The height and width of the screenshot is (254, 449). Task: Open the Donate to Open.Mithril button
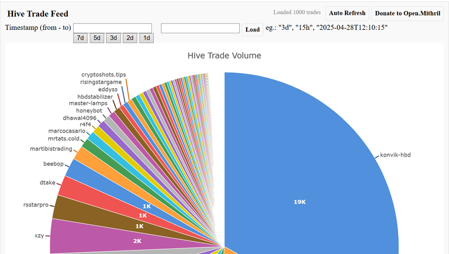pos(407,13)
